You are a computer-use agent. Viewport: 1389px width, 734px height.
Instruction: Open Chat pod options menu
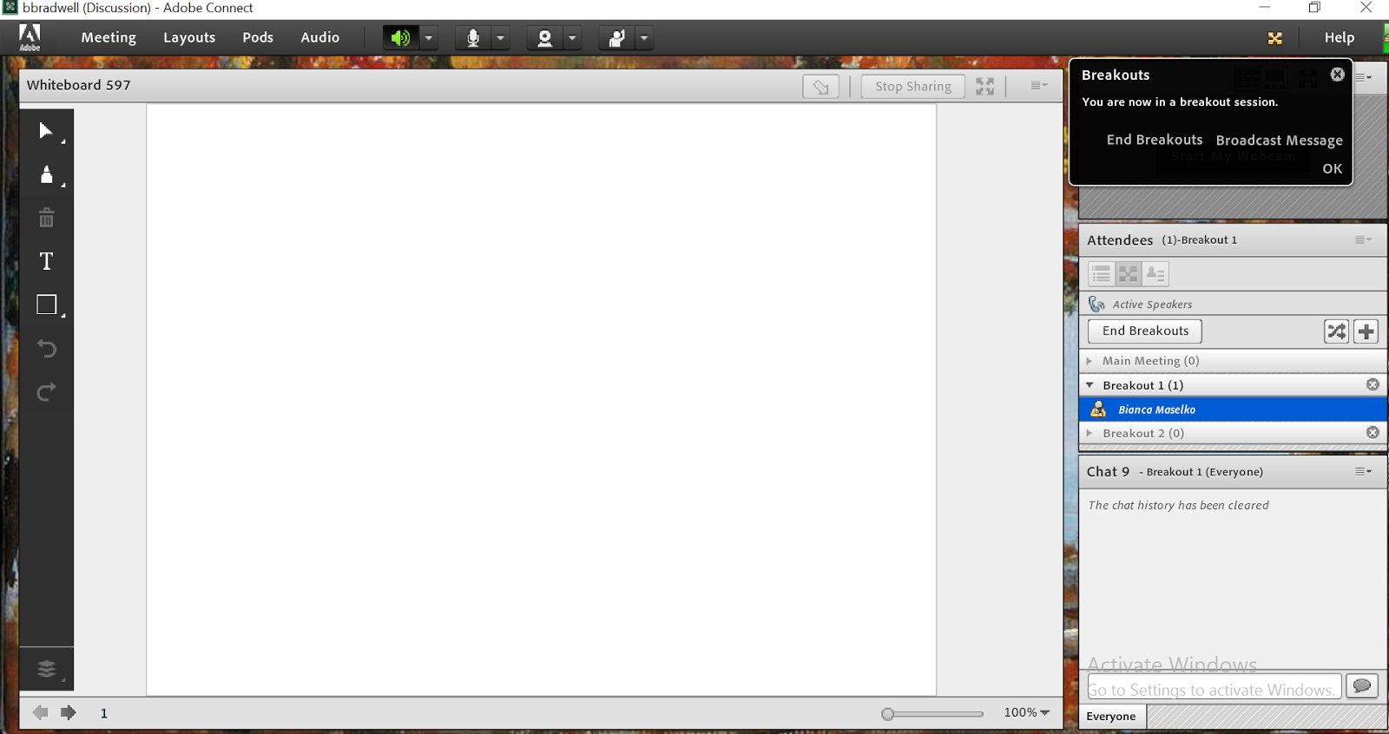tap(1364, 471)
